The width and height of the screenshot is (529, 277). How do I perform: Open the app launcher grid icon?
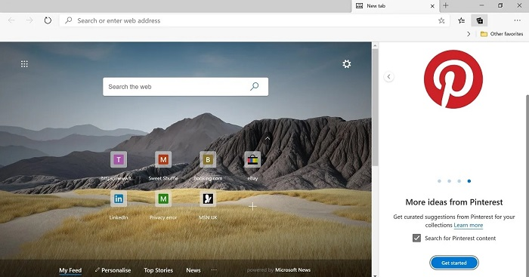coord(24,64)
